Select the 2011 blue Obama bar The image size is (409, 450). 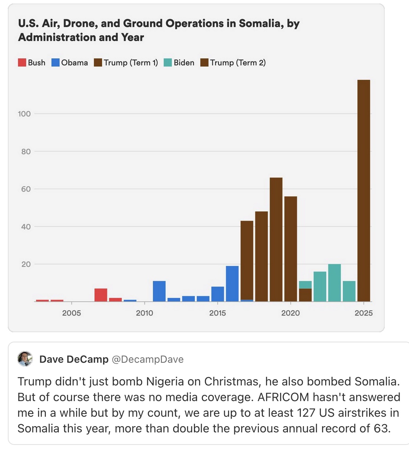pos(159,291)
